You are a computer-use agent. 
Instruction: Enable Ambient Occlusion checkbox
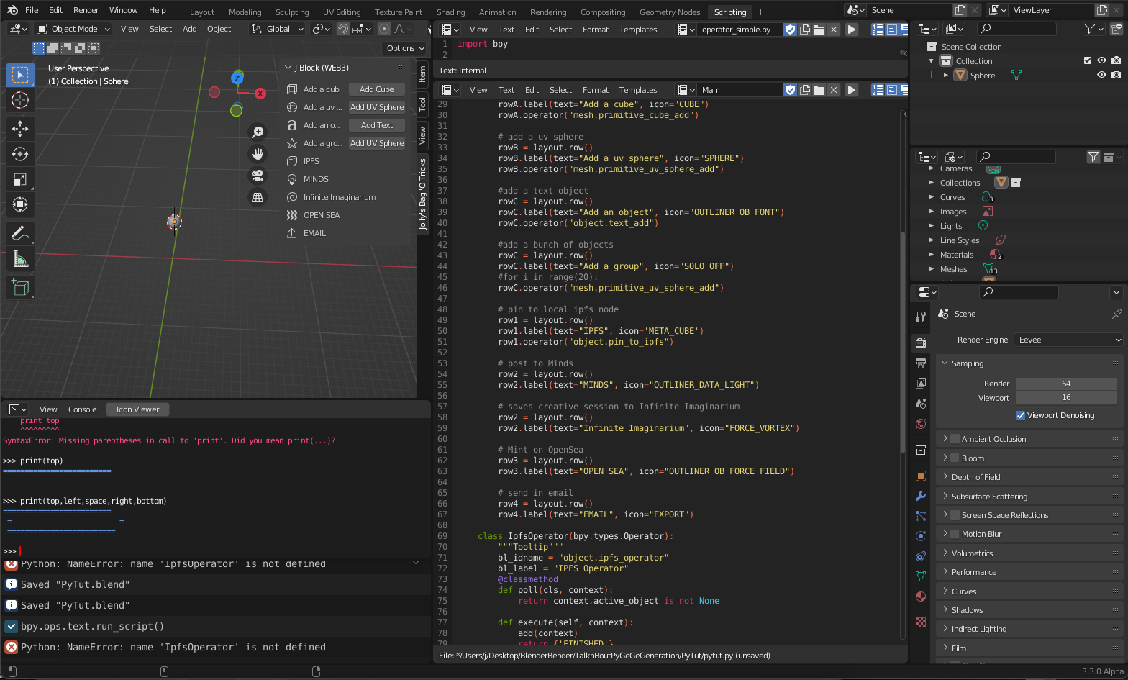pos(955,439)
